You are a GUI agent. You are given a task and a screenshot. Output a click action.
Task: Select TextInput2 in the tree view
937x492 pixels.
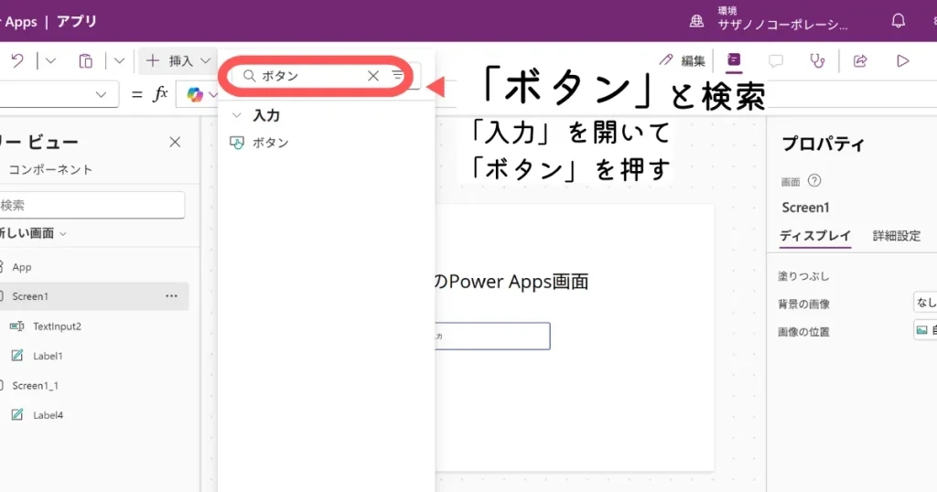click(57, 326)
